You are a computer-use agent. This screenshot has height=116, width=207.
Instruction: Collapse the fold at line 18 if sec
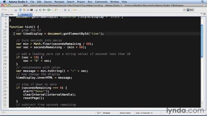click(7, 57)
